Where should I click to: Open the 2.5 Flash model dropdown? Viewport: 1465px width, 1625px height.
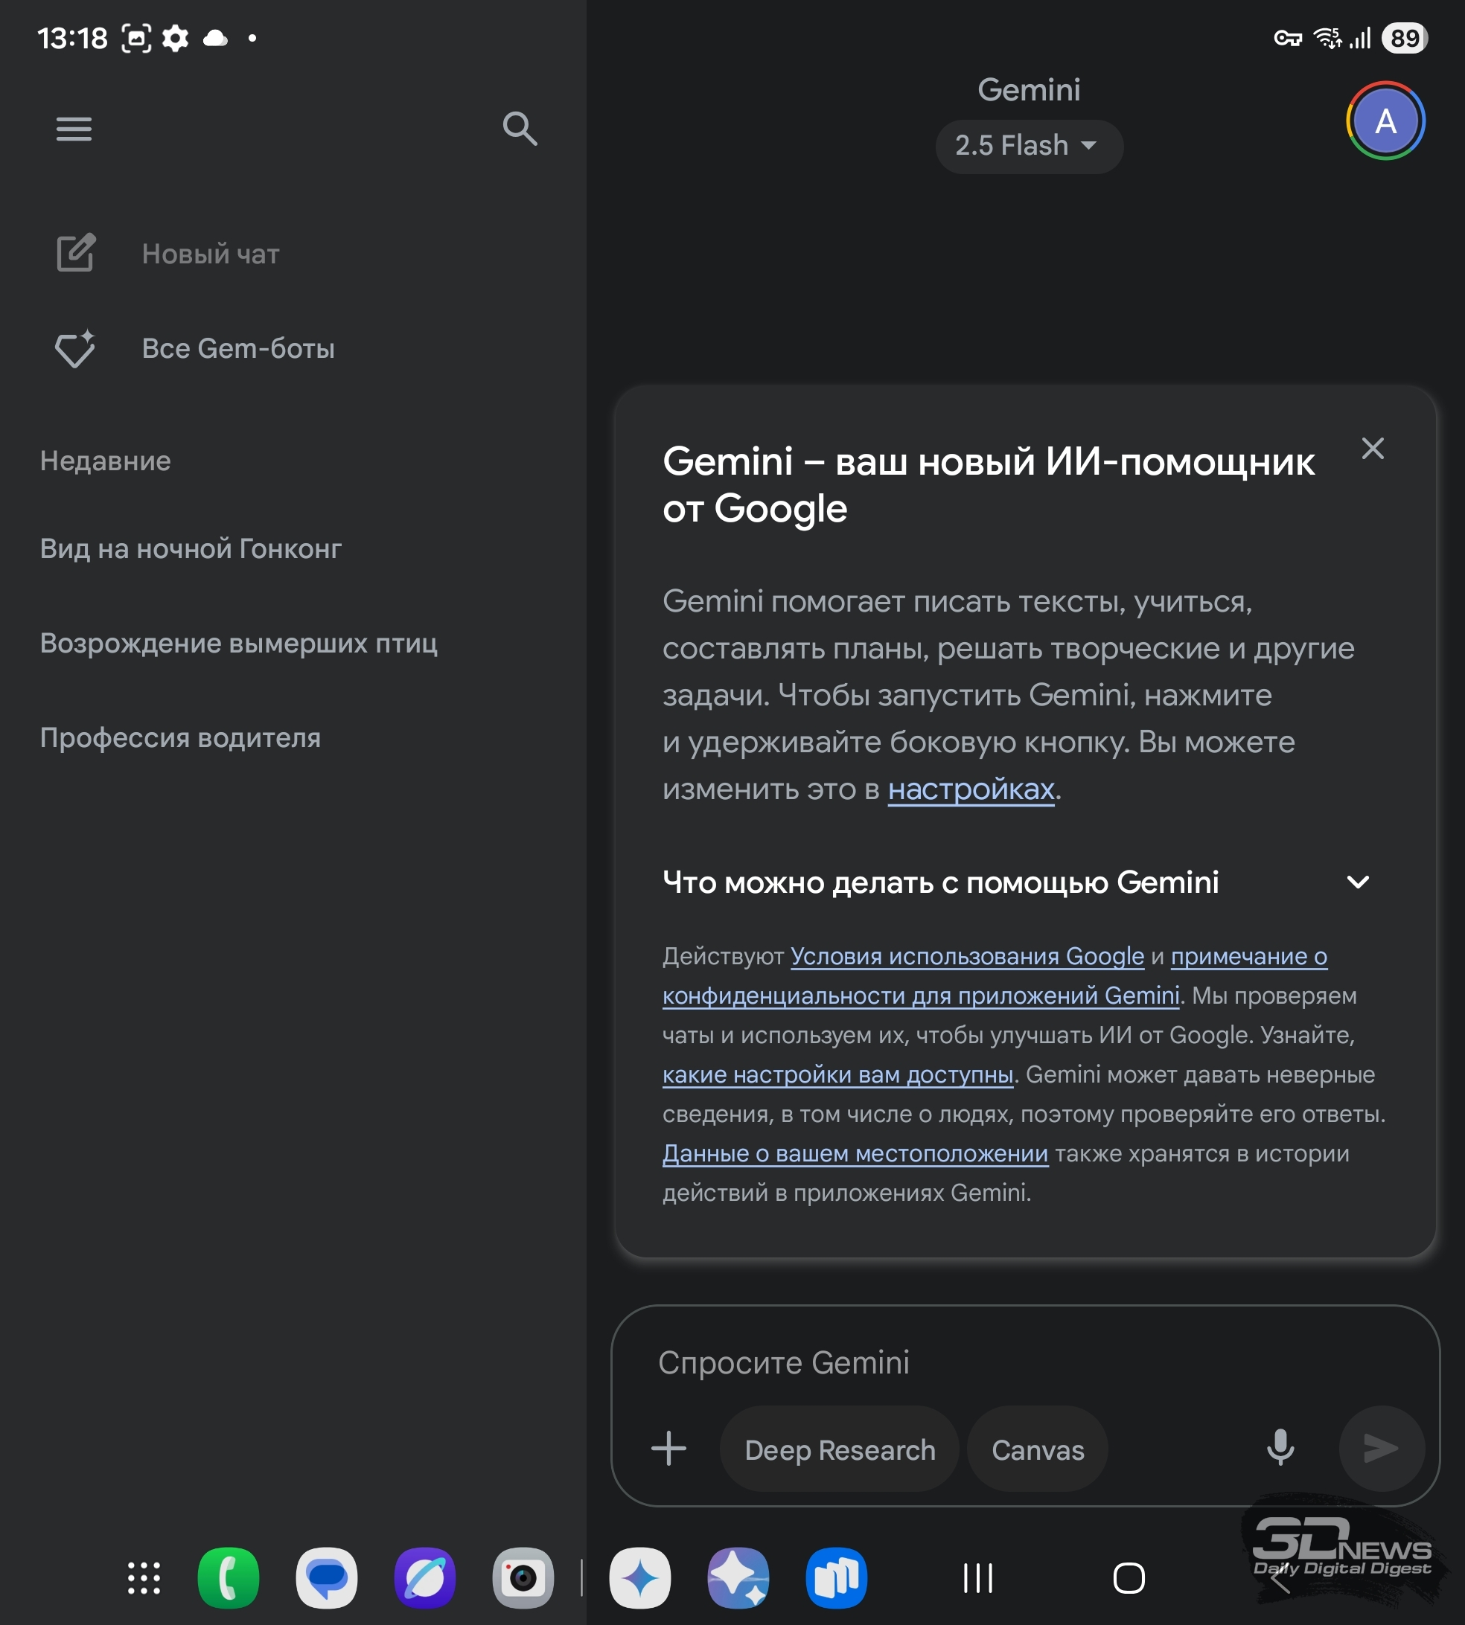[1028, 146]
